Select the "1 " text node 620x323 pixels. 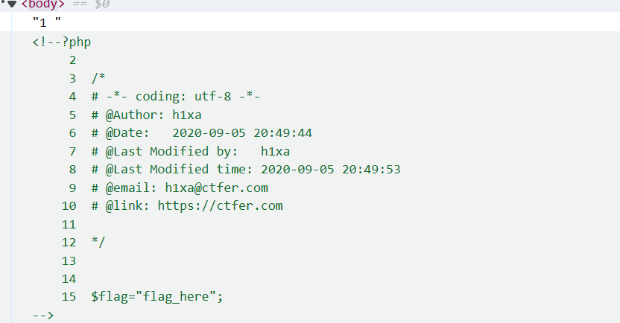coord(45,22)
